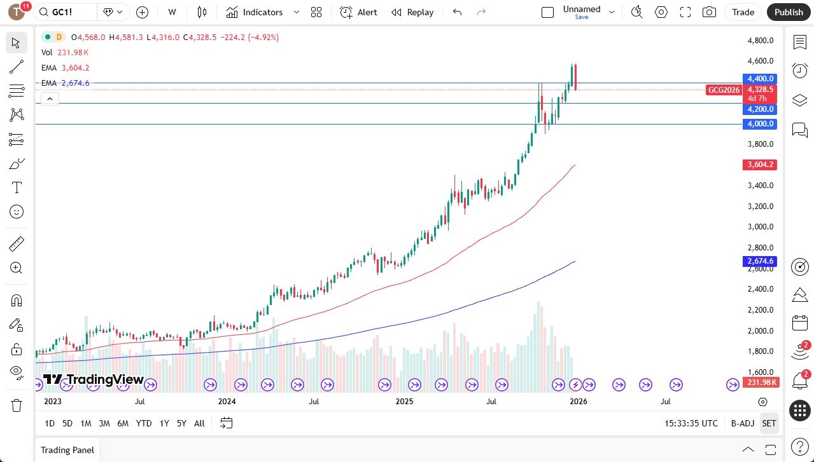This screenshot has height=462, width=814.
Task: Select the YTD date range
Action: pyautogui.click(x=144, y=423)
